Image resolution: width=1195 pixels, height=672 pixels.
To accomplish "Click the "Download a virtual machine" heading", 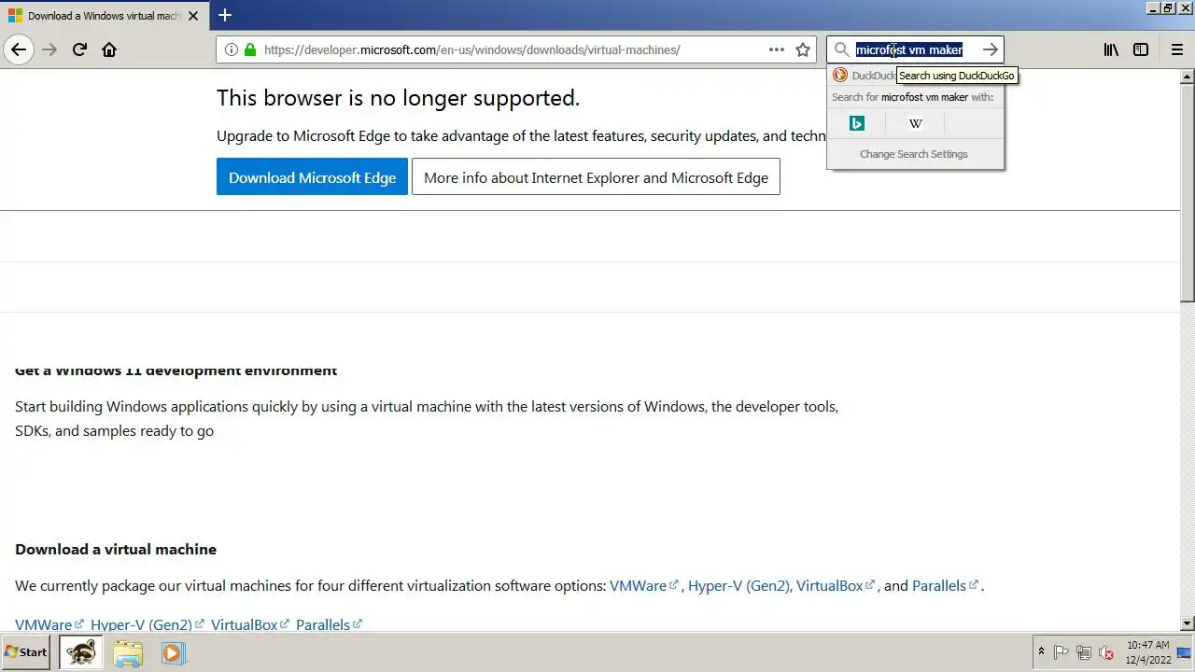I will point(116,549).
